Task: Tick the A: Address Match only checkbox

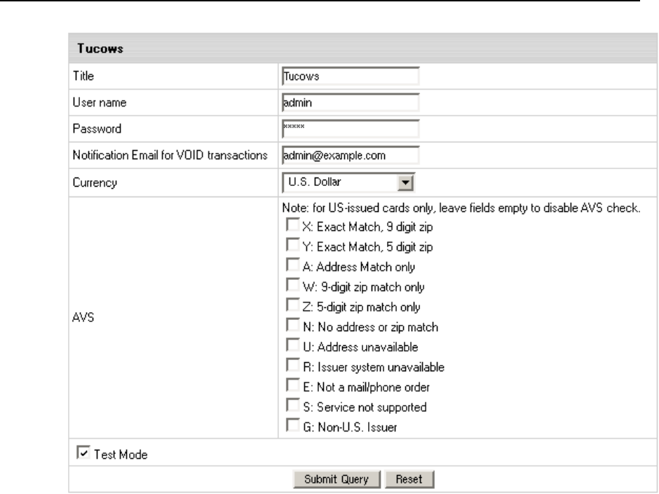Action: click(x=293, y=266)
